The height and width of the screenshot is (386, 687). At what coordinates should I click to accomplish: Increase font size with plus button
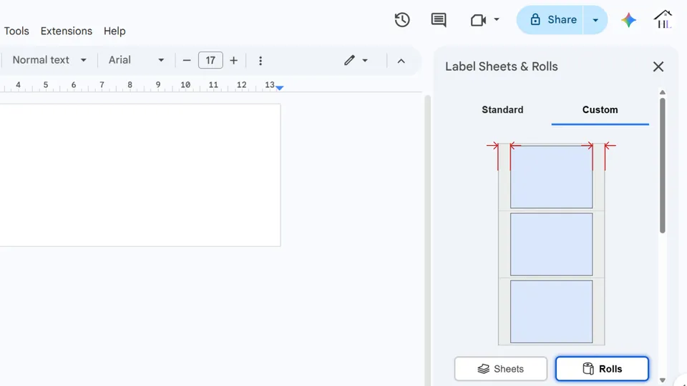point(233,60)
